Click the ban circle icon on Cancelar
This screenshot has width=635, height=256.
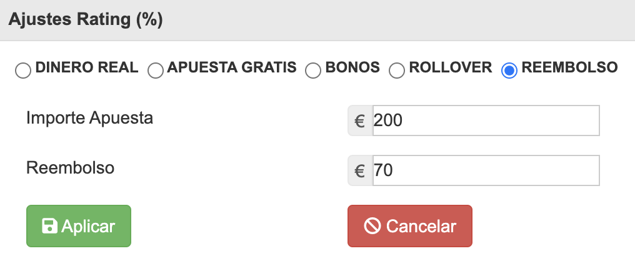tap(372, 226)
